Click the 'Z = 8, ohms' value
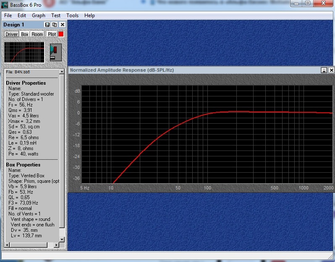 pyautogui.click(x=21, y=148)
